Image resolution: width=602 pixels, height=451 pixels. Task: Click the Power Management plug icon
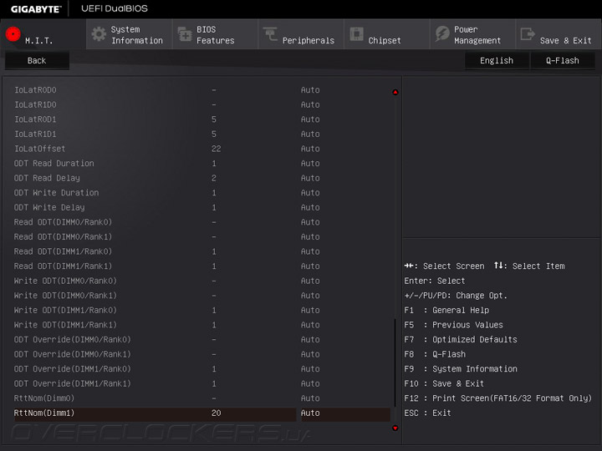pyautogui.click(x=442, y=33)
